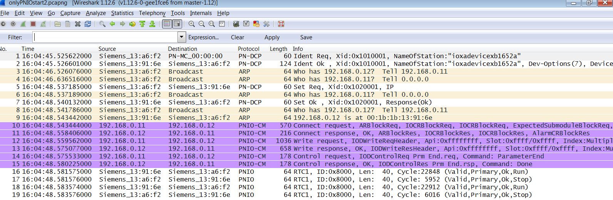
Task: Save the current filter
Action: (306, 37)
